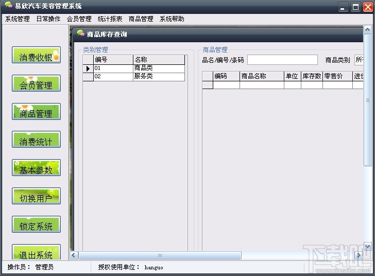
Task: Click the horizontal scrollbar thumb
Action: click(160, 255)
